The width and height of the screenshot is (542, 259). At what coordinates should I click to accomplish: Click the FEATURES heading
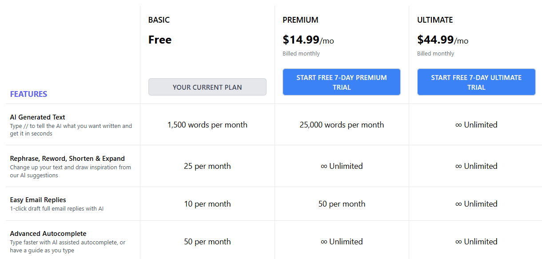pos(28,94)
